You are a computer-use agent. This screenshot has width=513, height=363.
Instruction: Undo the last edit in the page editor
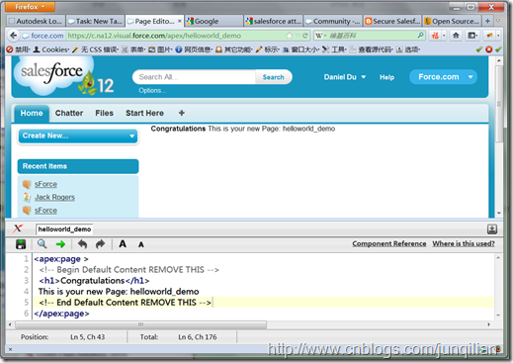coord(82,244)
